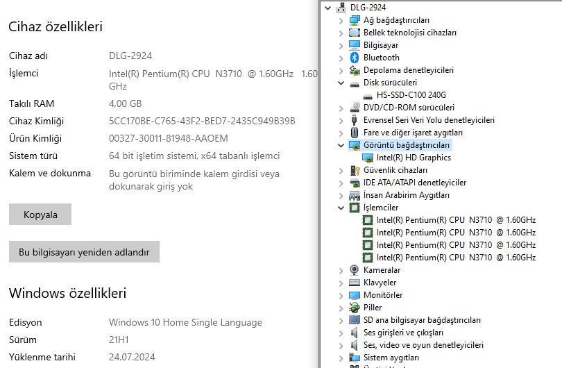Click the İşlemciler chip icon
This screenshot has width=562, height=368.
[x=355, y=208]
